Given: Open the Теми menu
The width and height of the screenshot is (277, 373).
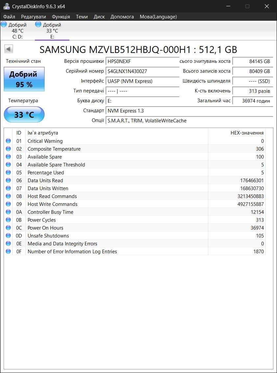Looking at the screenshot, I should 82,17.
